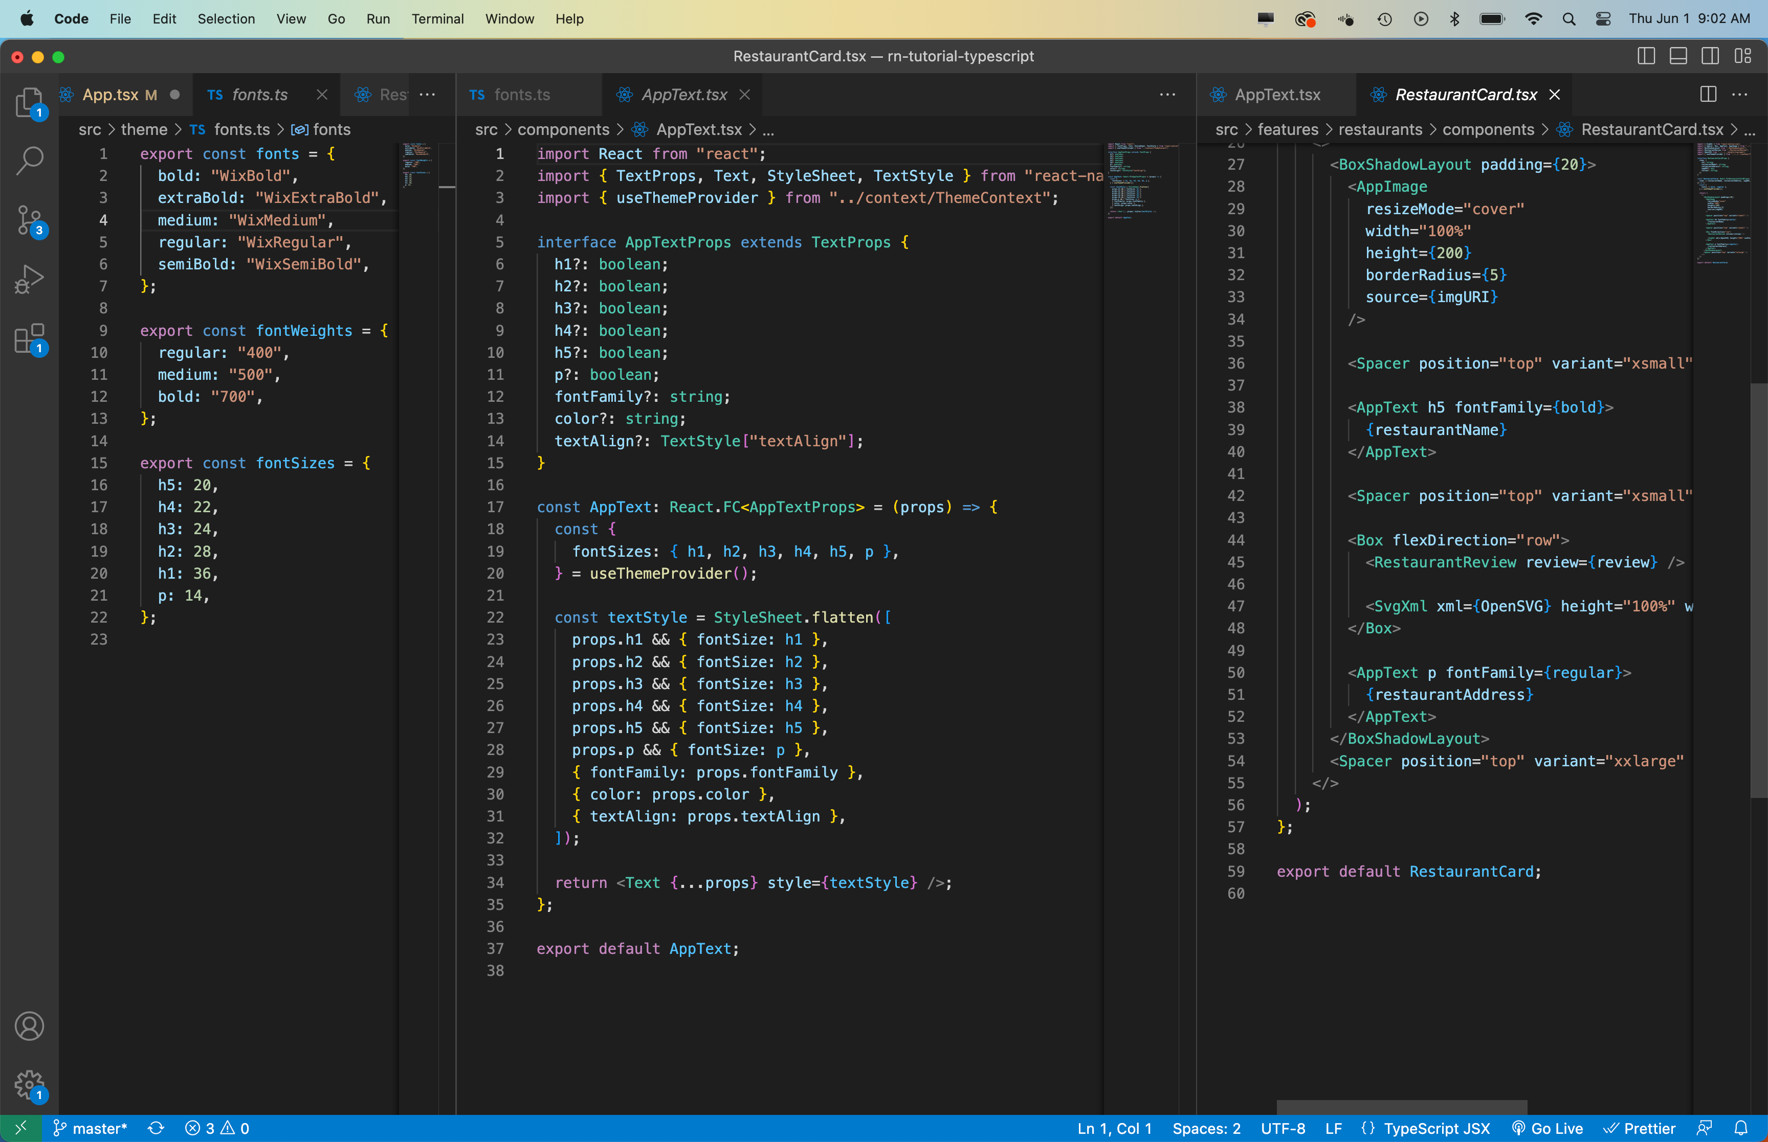
Task: Toggle the secondary side bar layout button
Action: point(1710,56)
